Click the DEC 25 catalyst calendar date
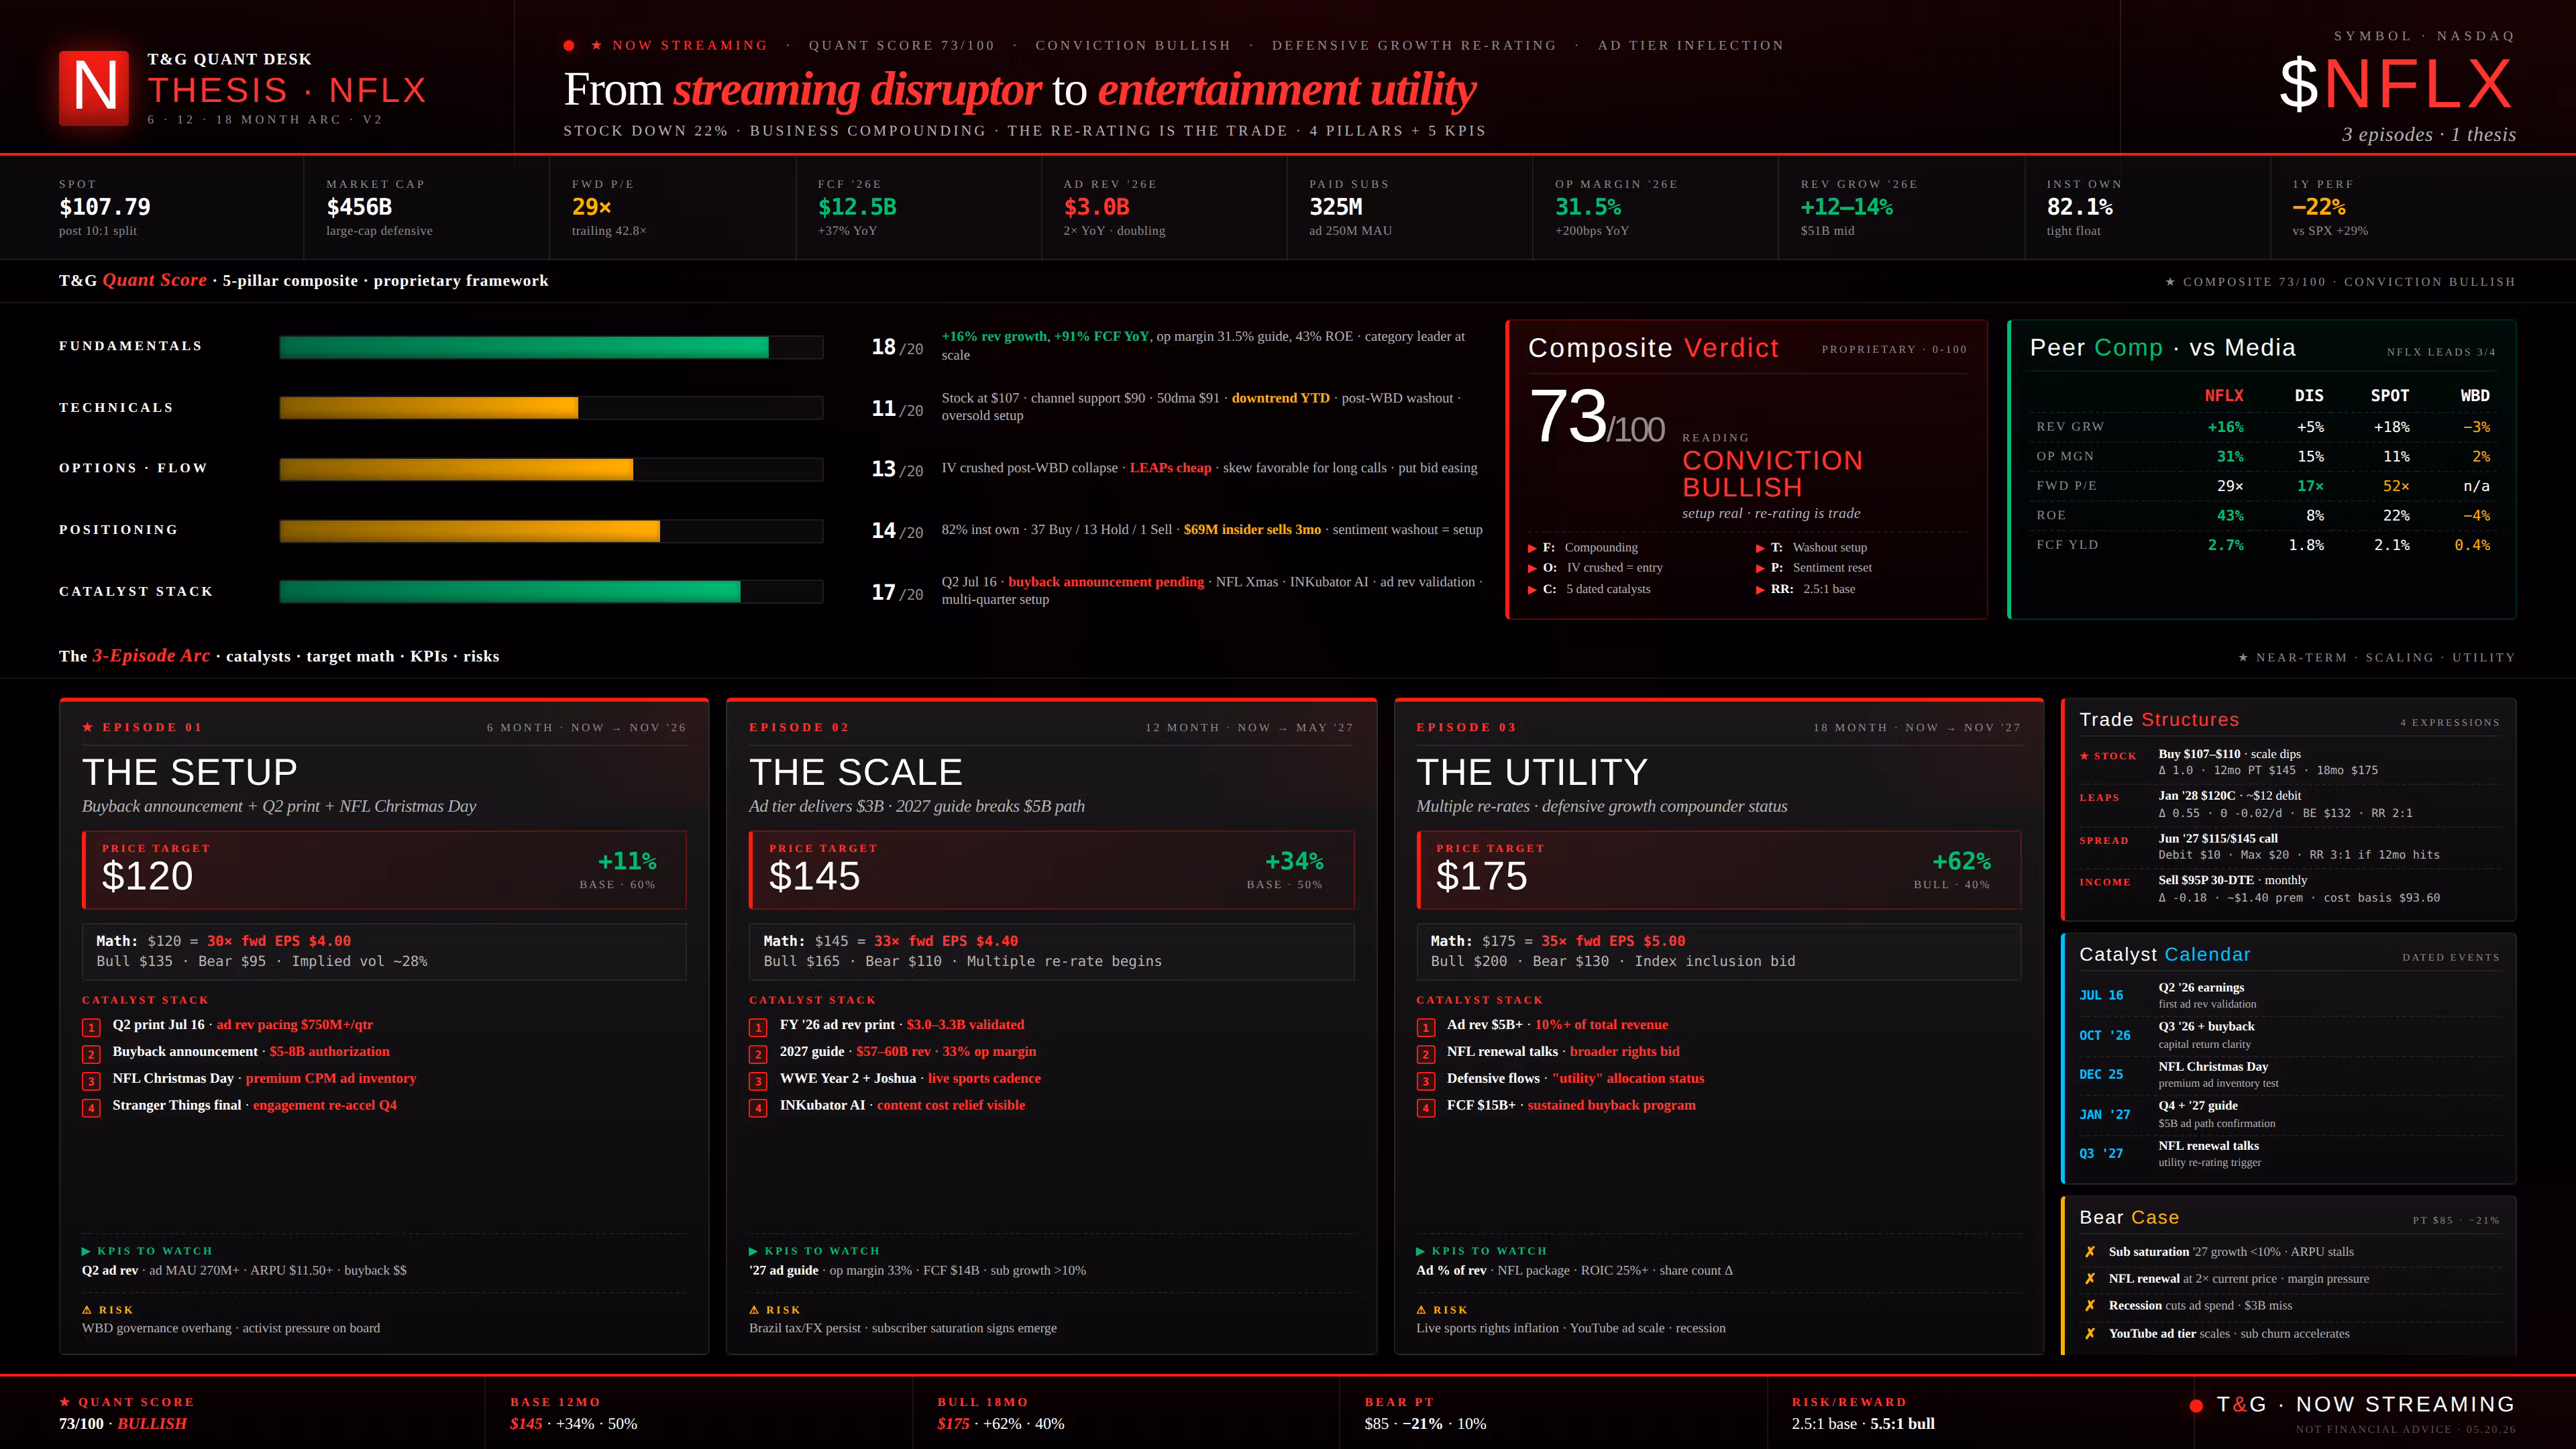 tap(2101, 1075)
